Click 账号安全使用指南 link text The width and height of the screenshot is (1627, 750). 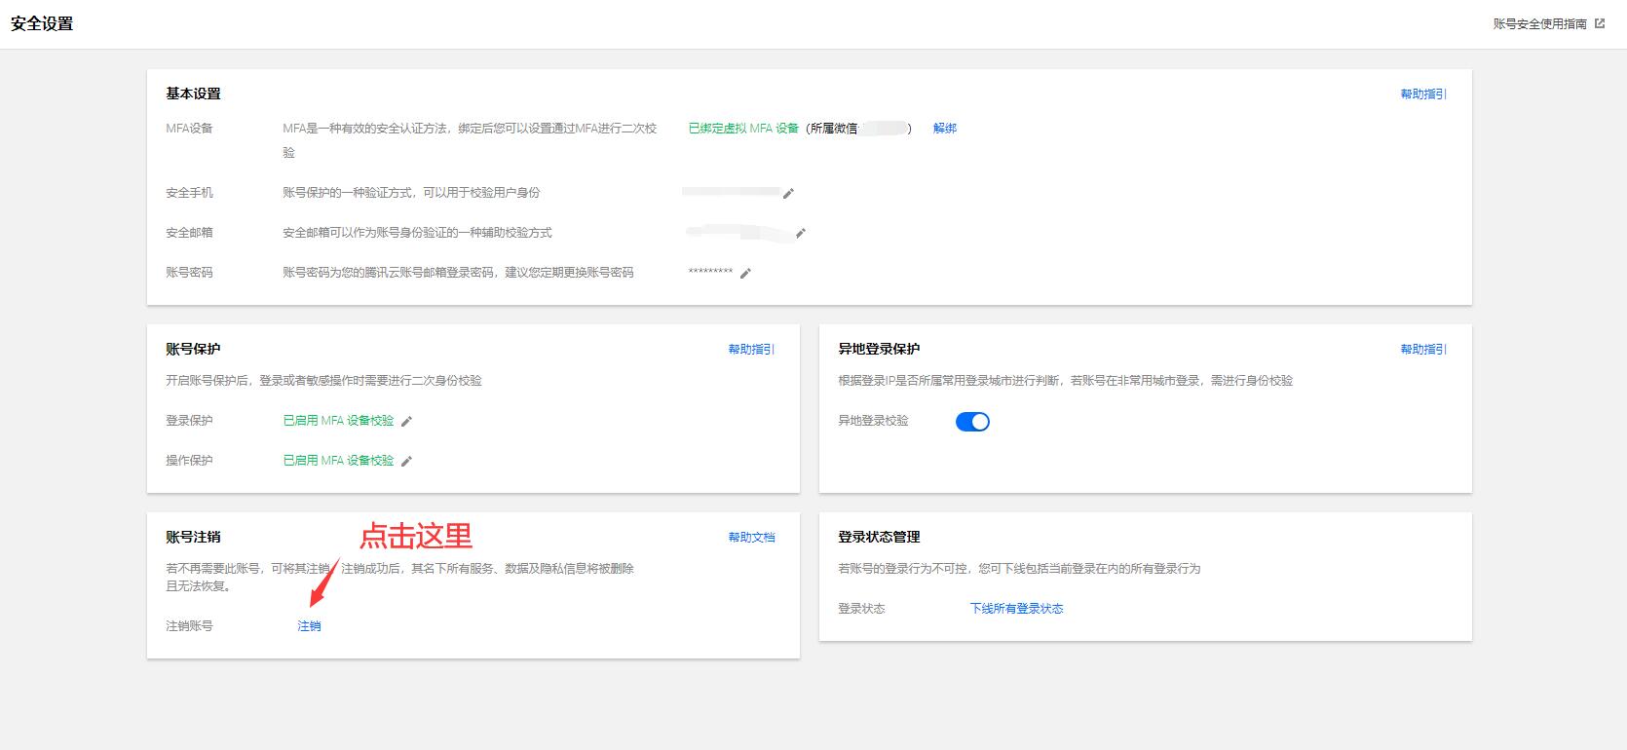pos(1540,23)
